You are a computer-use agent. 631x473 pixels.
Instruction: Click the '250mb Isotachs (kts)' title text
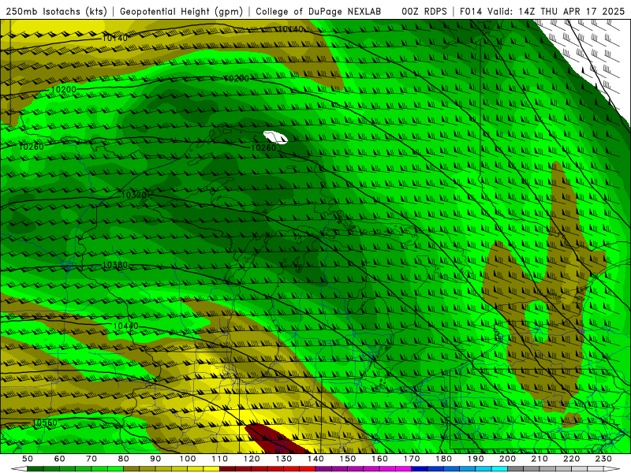(x=56, y=12)
